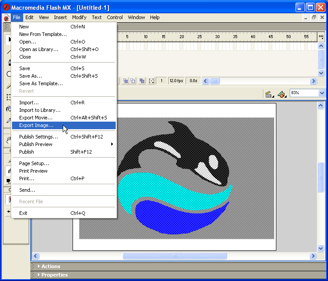
Task: Click stage vertical scroll down arrow
Action: click(x=321, y=248)
